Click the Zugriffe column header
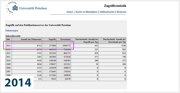 point(49,40)
